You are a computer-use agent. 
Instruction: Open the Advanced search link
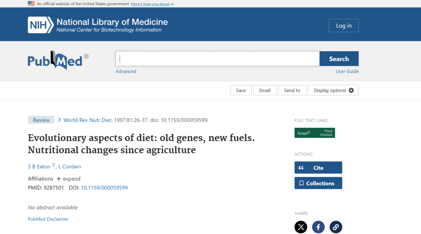coord(126,71)
